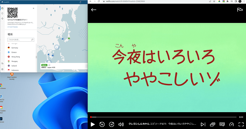This screenshot has width=246, height=129.
Task: Click the green Japan server pin on the map
Action: click(69, 38)
